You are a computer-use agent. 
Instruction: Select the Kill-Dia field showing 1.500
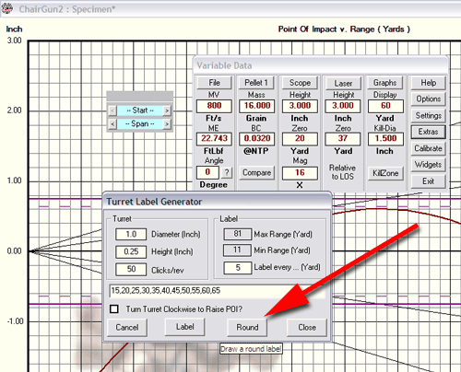(385, 138)
